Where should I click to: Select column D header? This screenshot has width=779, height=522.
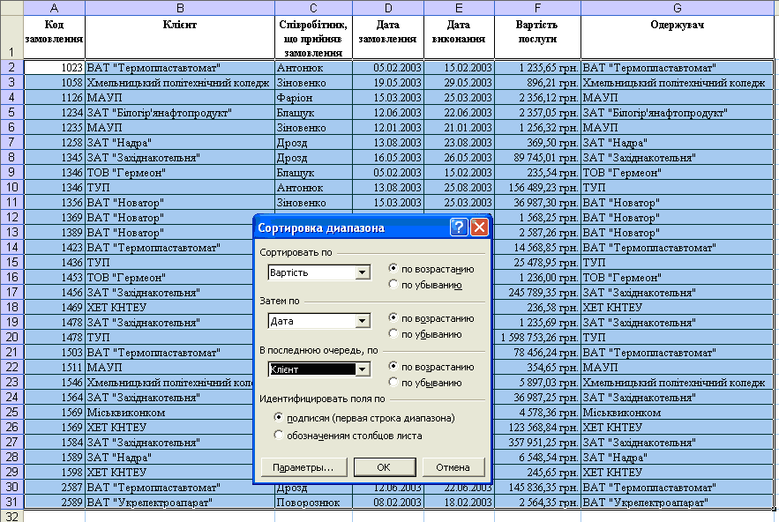pos(388,8)
